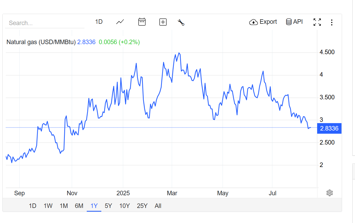Image resolution: width=355 pixels, height=223 pixels.
Task: Select the 6M time range tab
Action: click(x=79, y=206)
